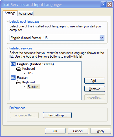The image size is (114, 137).
Task: Click the Apply button
Action: [x=101, y=131]
